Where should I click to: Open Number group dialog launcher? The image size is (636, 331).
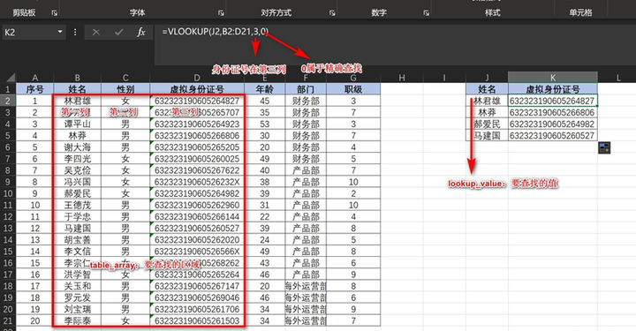point(427,13)
